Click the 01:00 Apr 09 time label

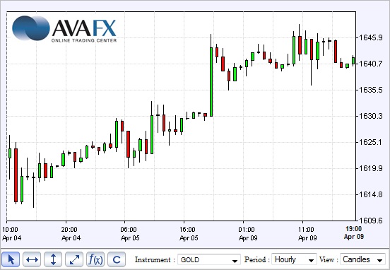pos(248,234)
